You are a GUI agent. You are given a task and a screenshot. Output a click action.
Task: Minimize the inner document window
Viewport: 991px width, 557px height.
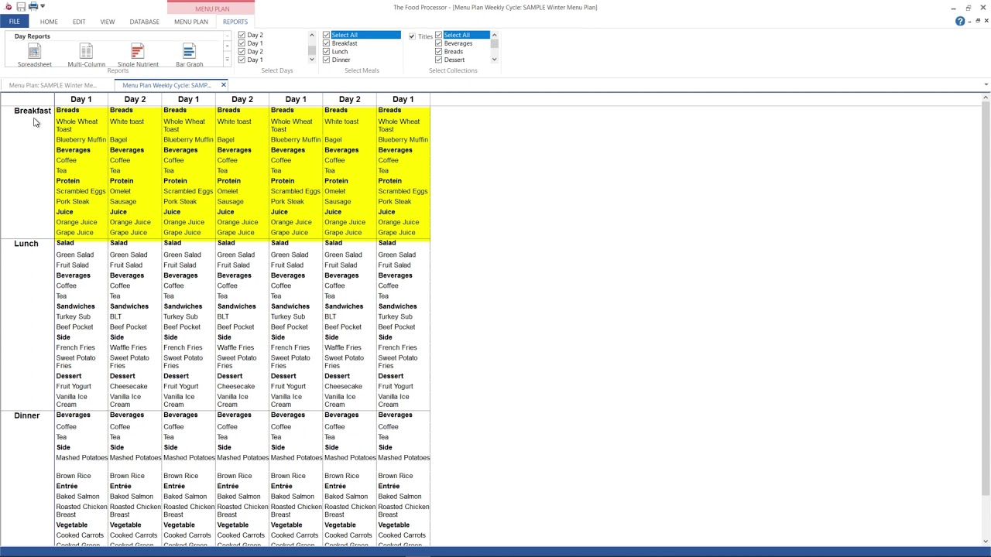point(969,21)
